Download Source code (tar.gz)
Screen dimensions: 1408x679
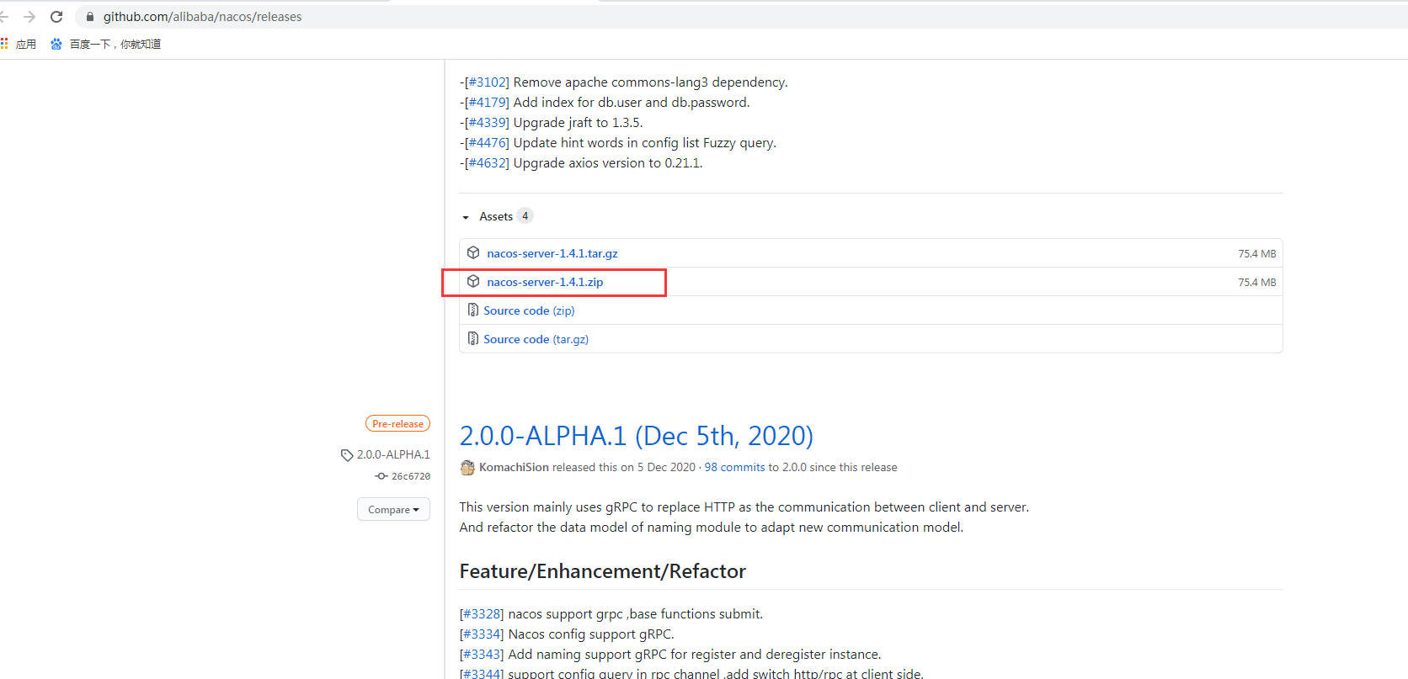[536, 339]
